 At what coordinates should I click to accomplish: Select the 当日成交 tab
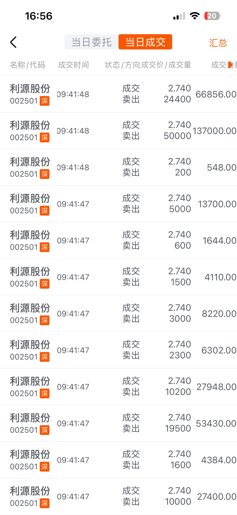[145, 42]
